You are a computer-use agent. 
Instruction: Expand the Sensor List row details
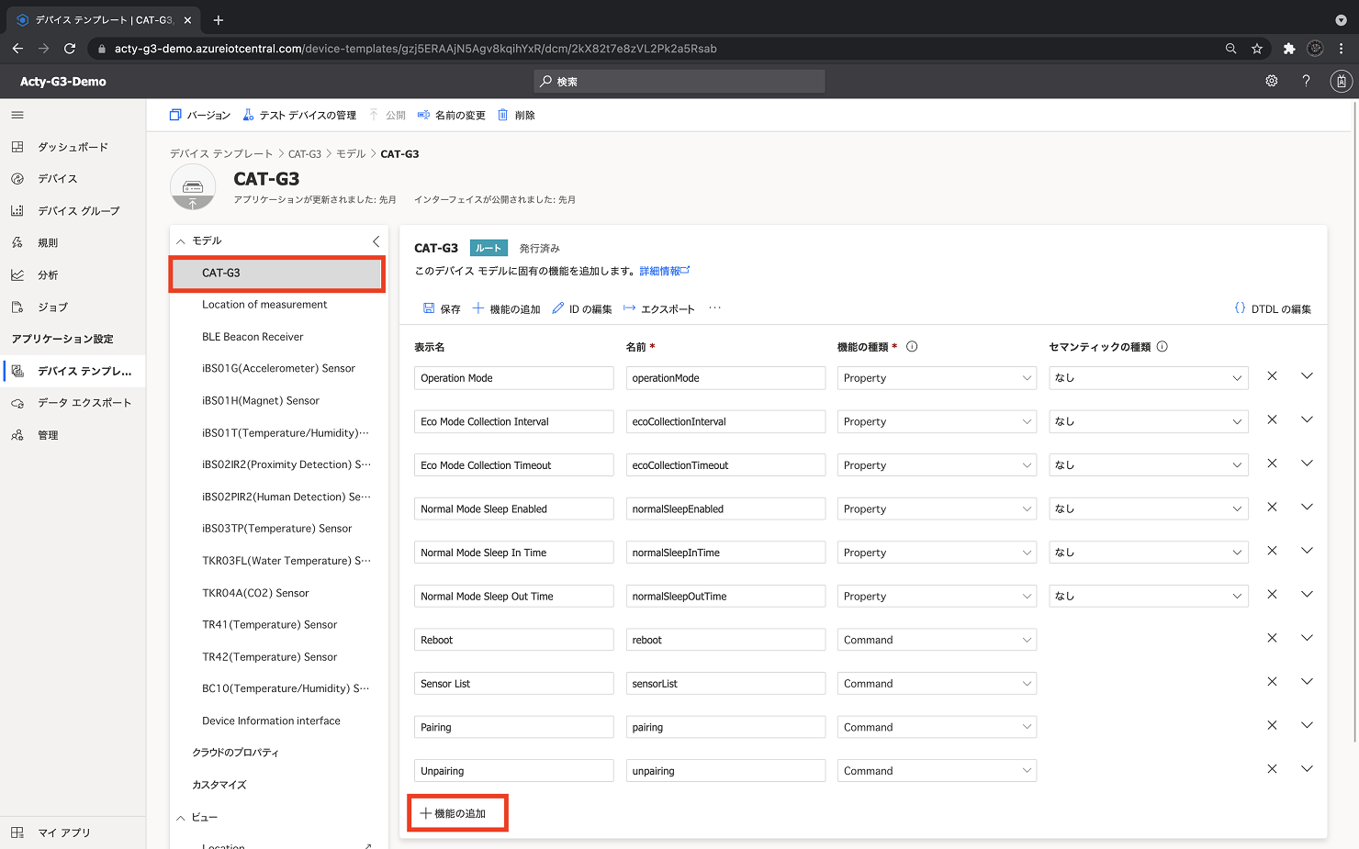pos(1307,682)
